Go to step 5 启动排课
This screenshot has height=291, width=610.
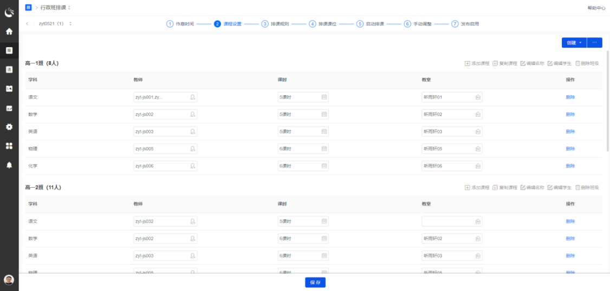point(371,24)
